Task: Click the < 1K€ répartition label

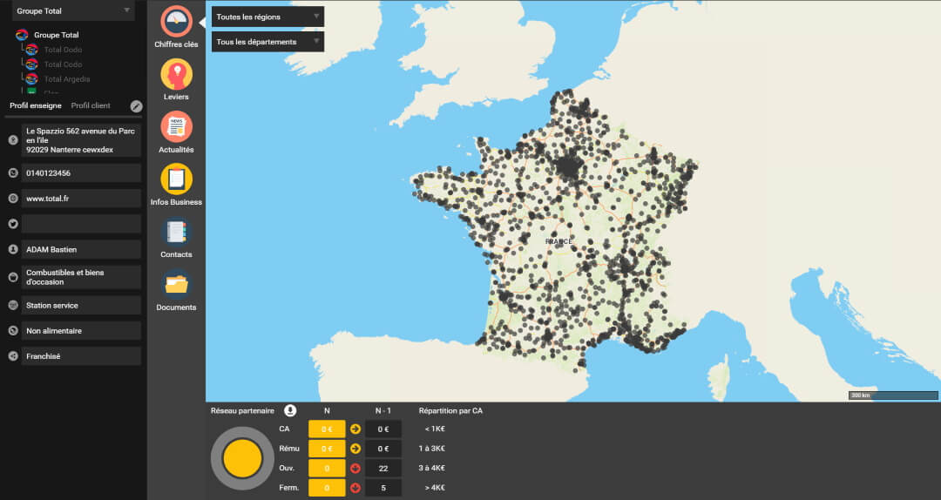Action: pyautogui.click(x=435, y=429)
